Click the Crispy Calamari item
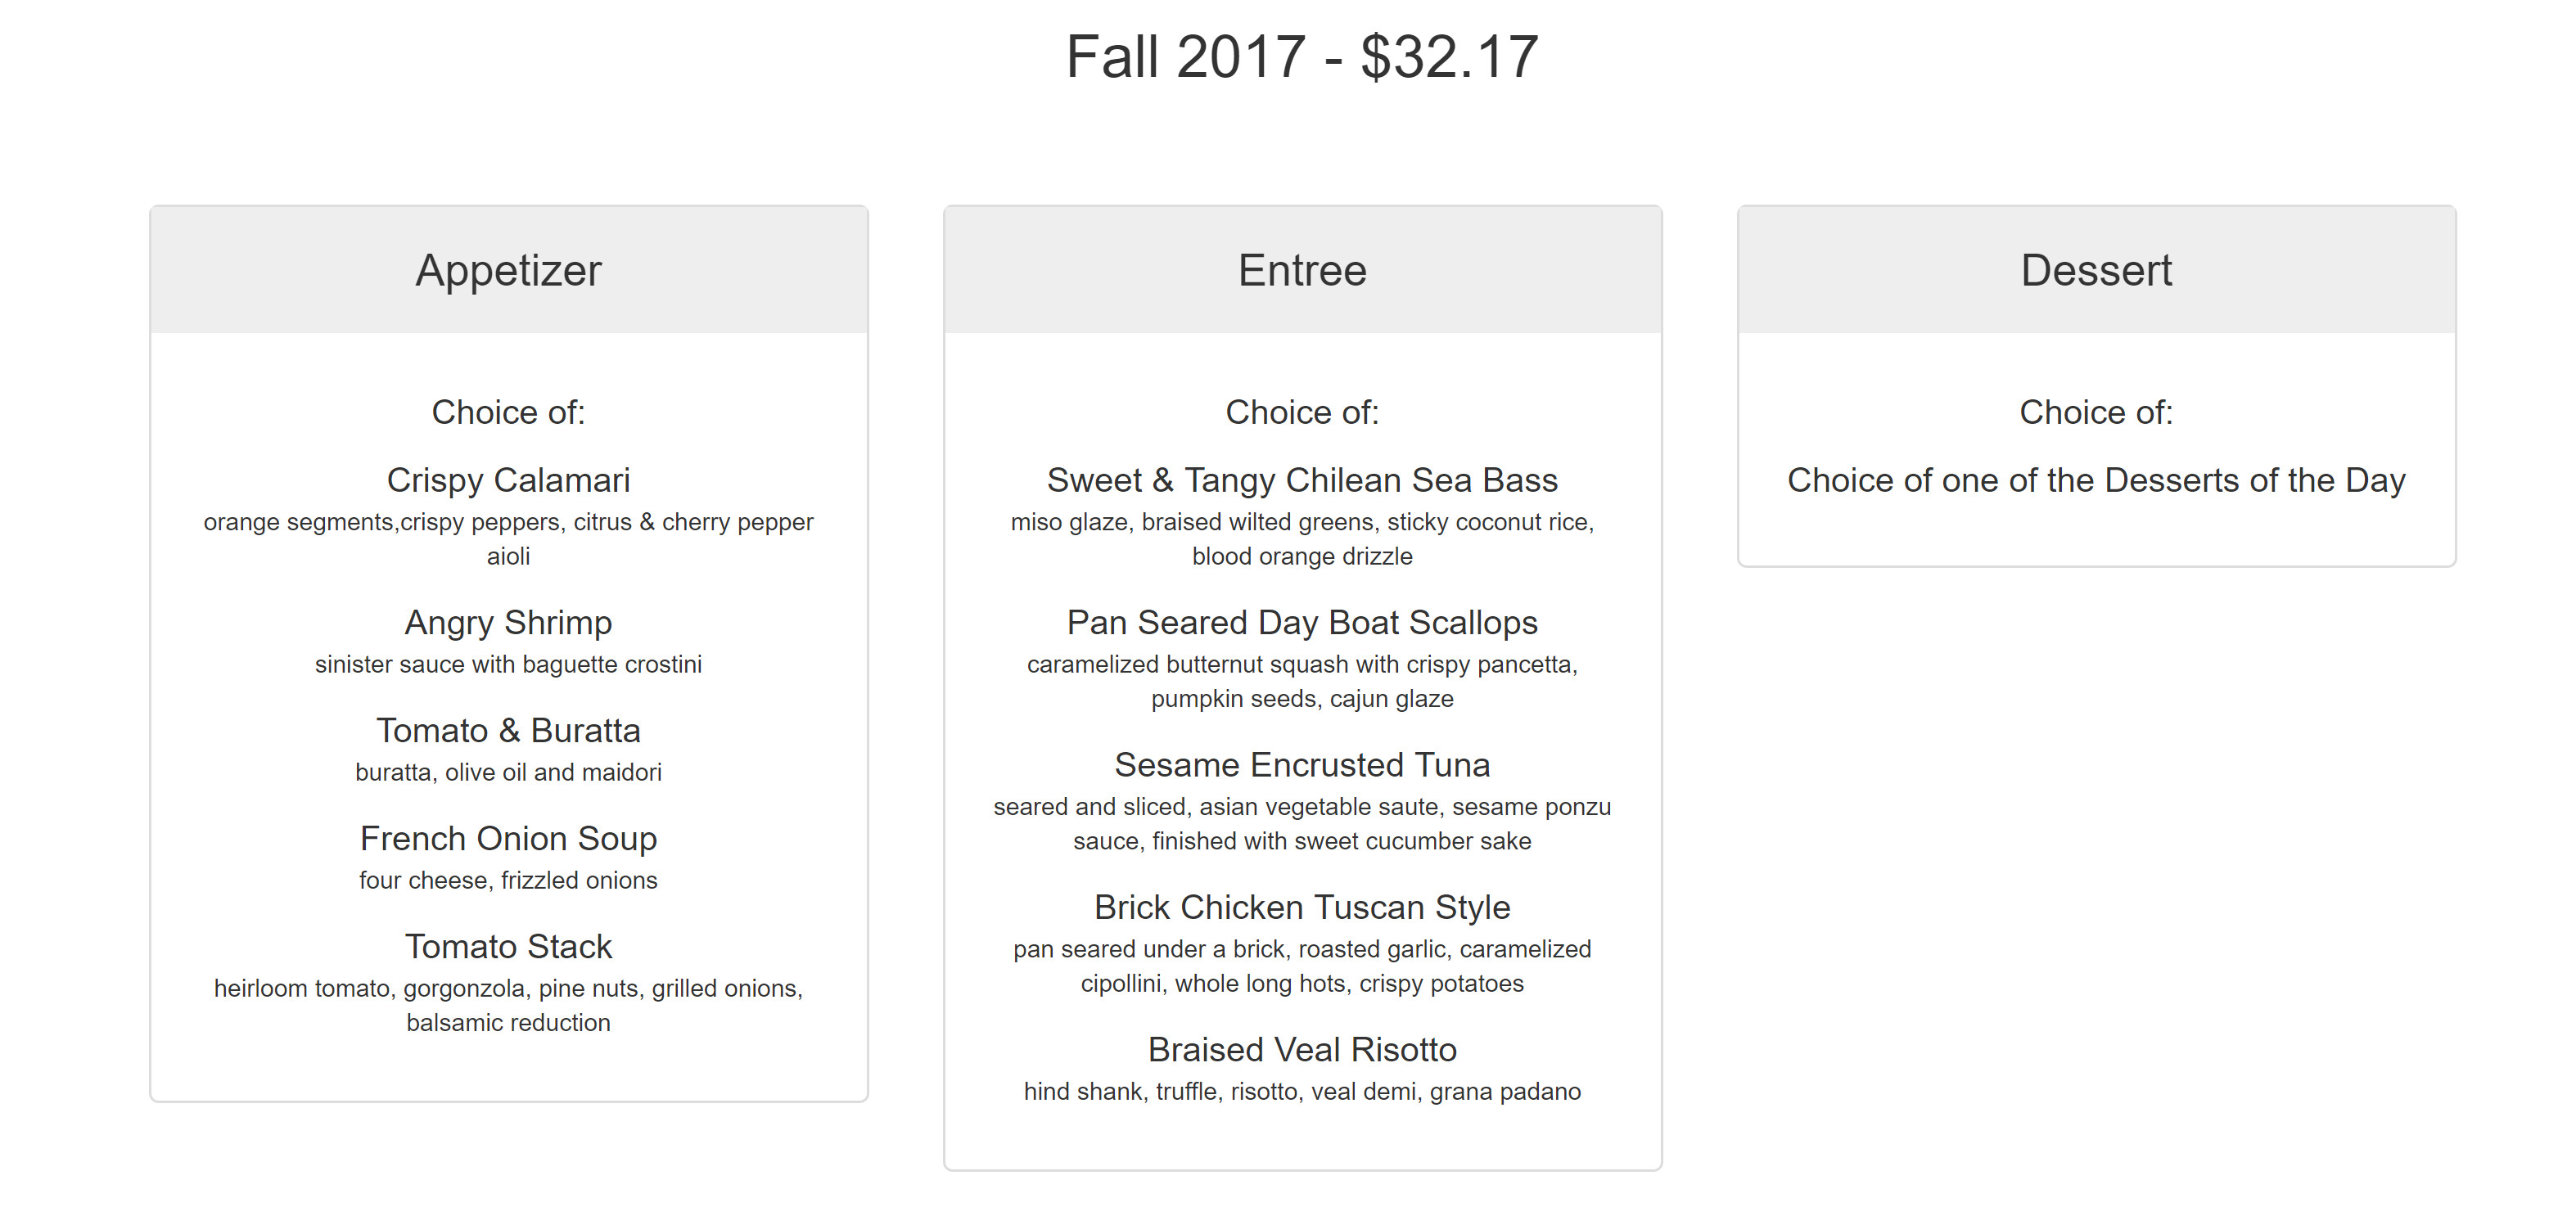Image resolution: width=2576 pixels, height=1216 pixels. coord(508,480)
